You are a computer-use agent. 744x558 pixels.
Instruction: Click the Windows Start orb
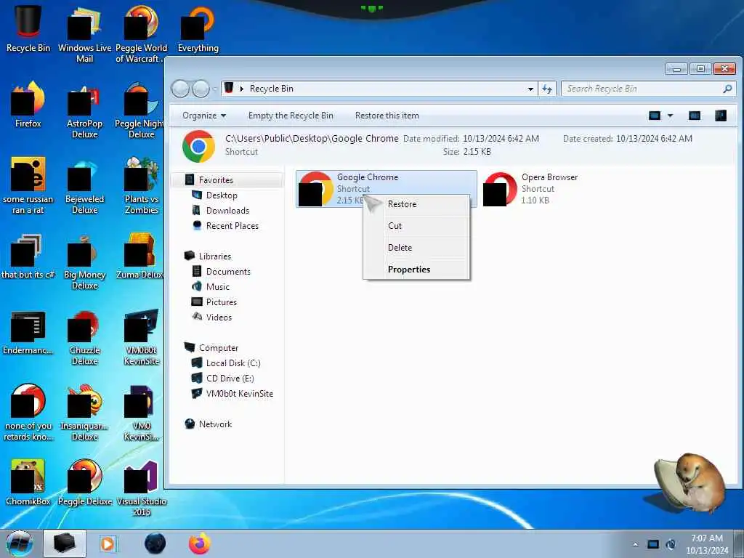coord(20,543)
